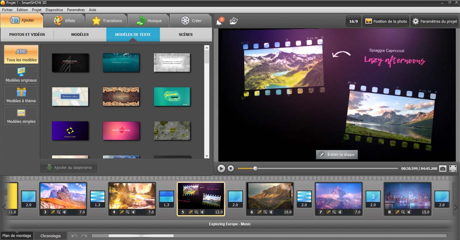Click the sound icon on slide 4

(133, 212)
